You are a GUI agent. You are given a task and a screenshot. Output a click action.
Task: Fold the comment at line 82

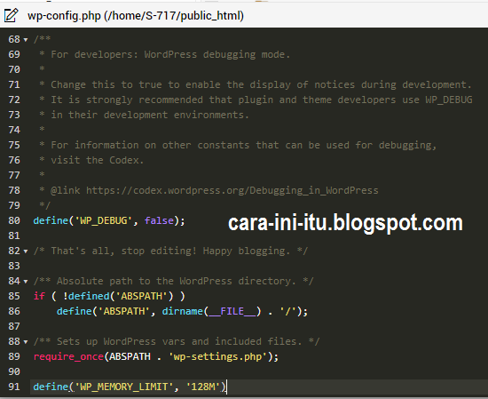tap(26, 251)
